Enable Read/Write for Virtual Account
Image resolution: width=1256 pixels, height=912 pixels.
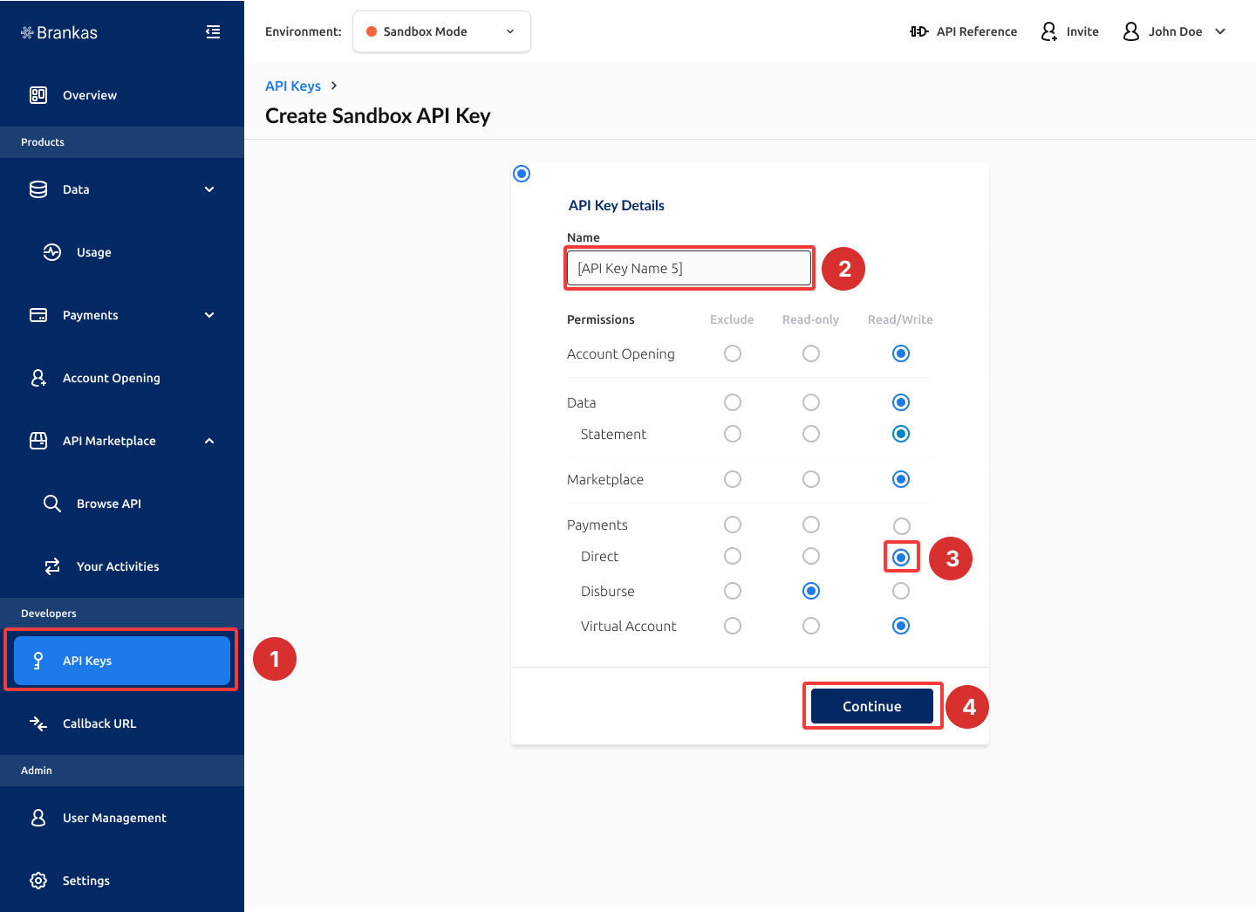point(900,626)
